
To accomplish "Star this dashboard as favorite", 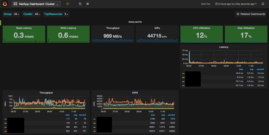I will (x=68, y=4).
